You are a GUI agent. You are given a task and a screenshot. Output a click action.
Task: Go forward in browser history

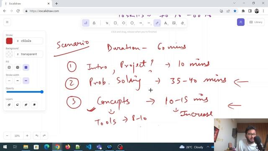[x=11, y=11]
